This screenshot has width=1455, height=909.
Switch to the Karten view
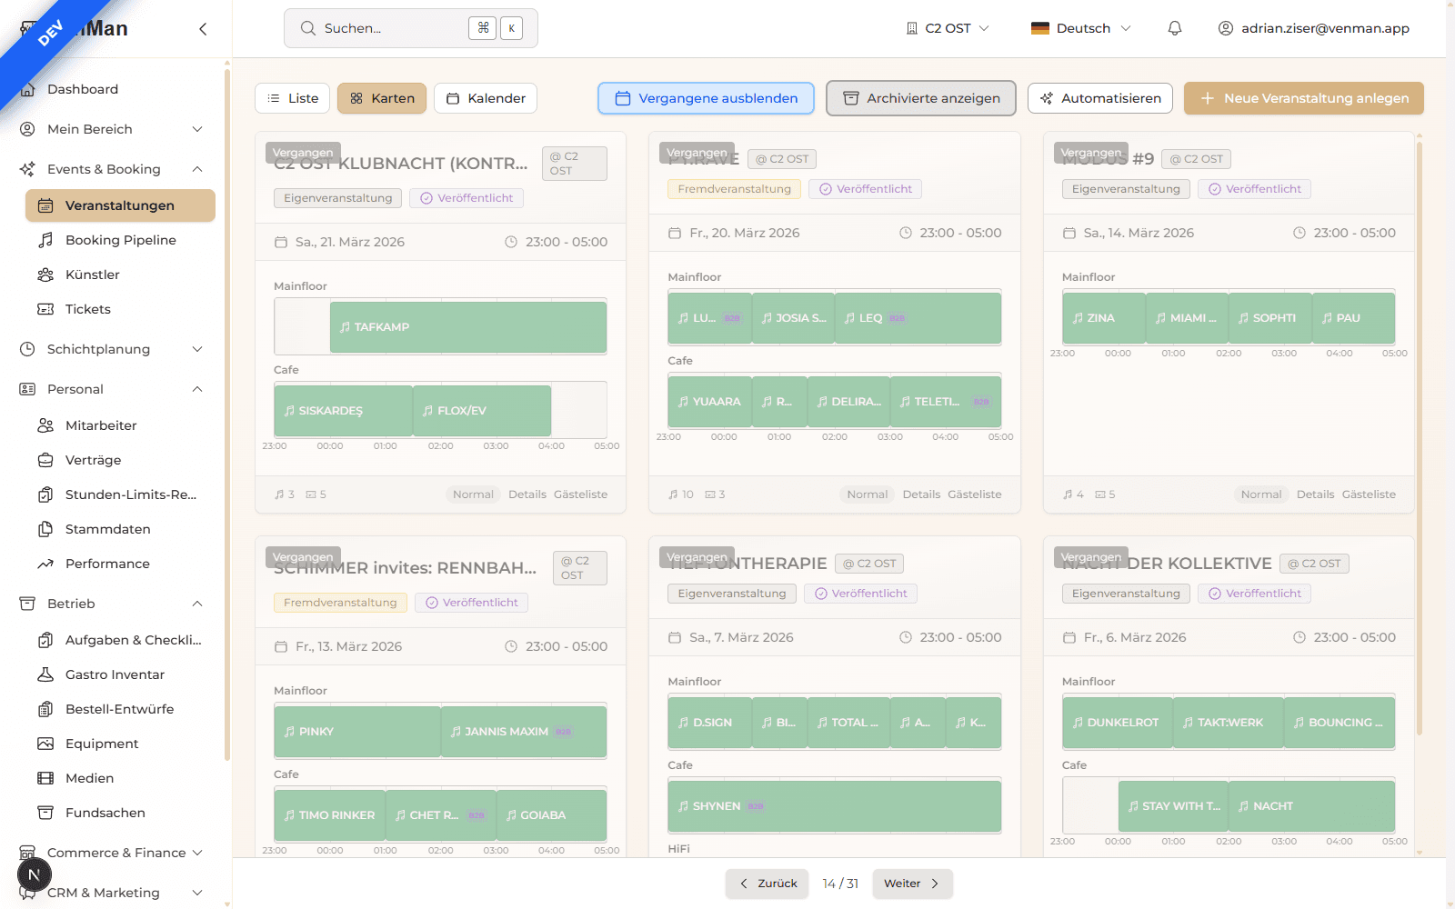tap(382, 98)
